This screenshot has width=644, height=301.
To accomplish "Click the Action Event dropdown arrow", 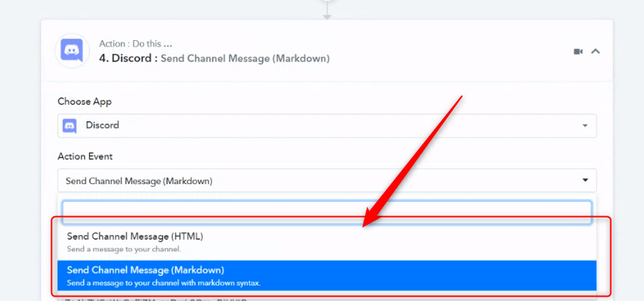I will tap(586, 180).
